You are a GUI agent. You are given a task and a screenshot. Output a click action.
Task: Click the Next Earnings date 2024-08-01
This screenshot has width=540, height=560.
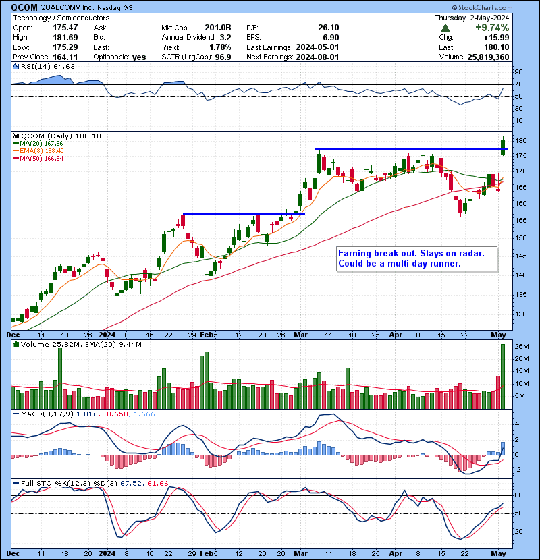317,57
